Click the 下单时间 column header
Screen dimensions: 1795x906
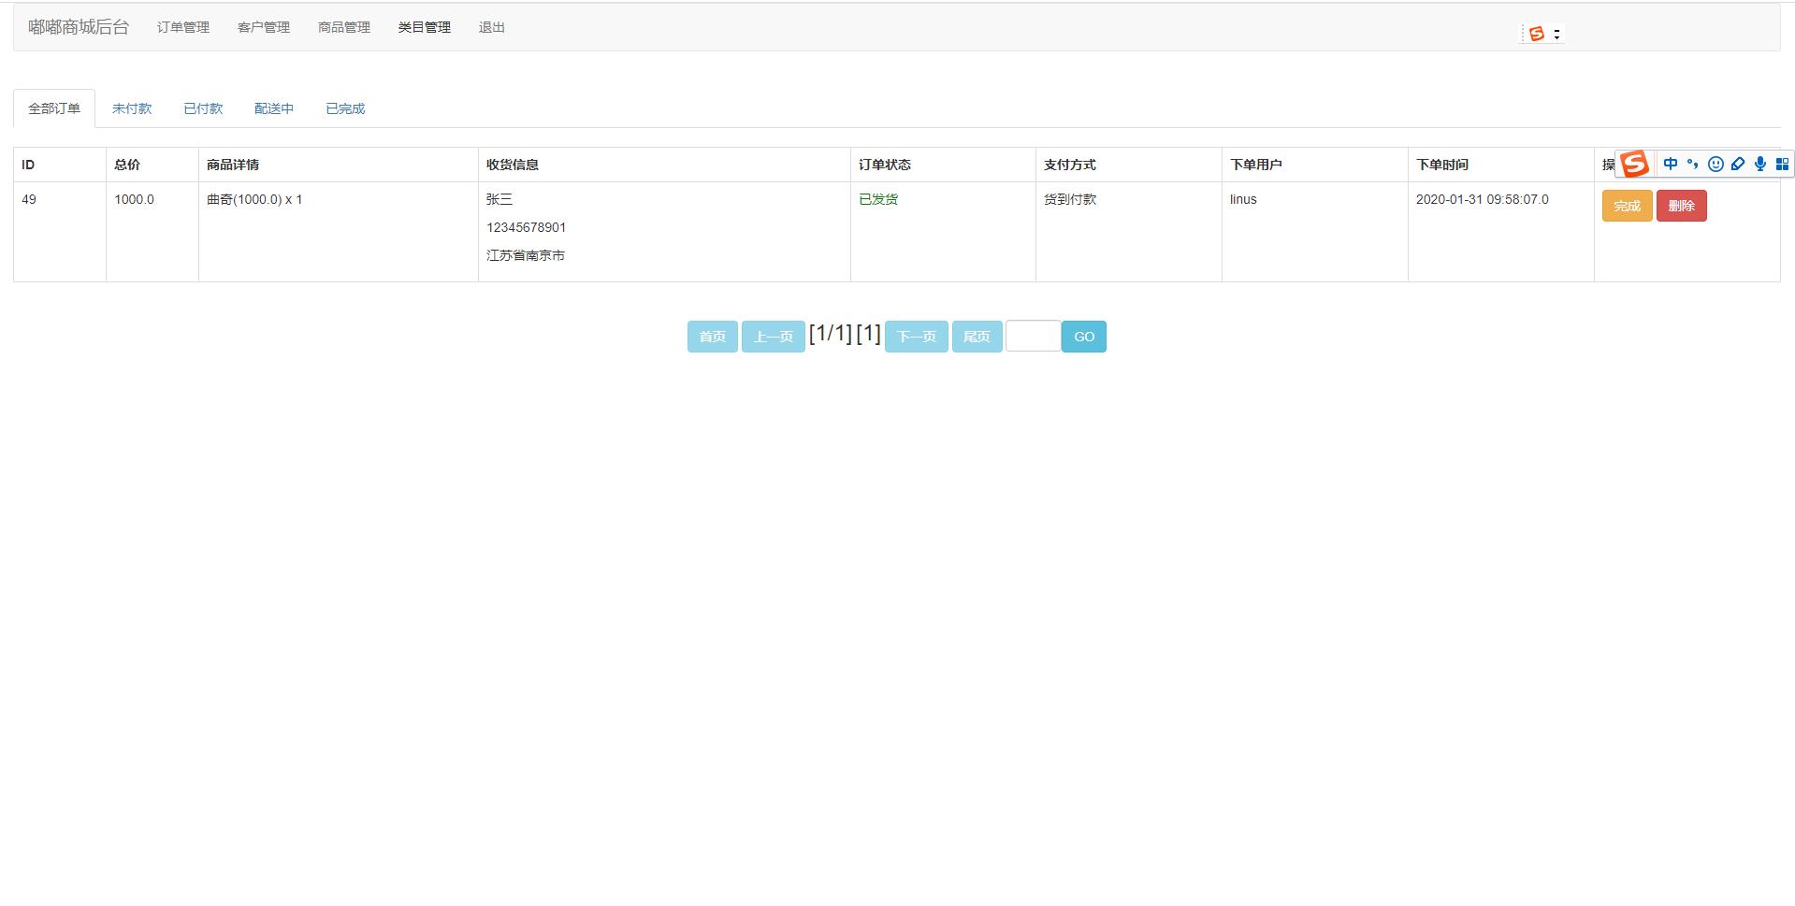[x=1442, y=165]
